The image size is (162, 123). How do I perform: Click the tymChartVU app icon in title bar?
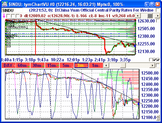(x=5, y=4)
